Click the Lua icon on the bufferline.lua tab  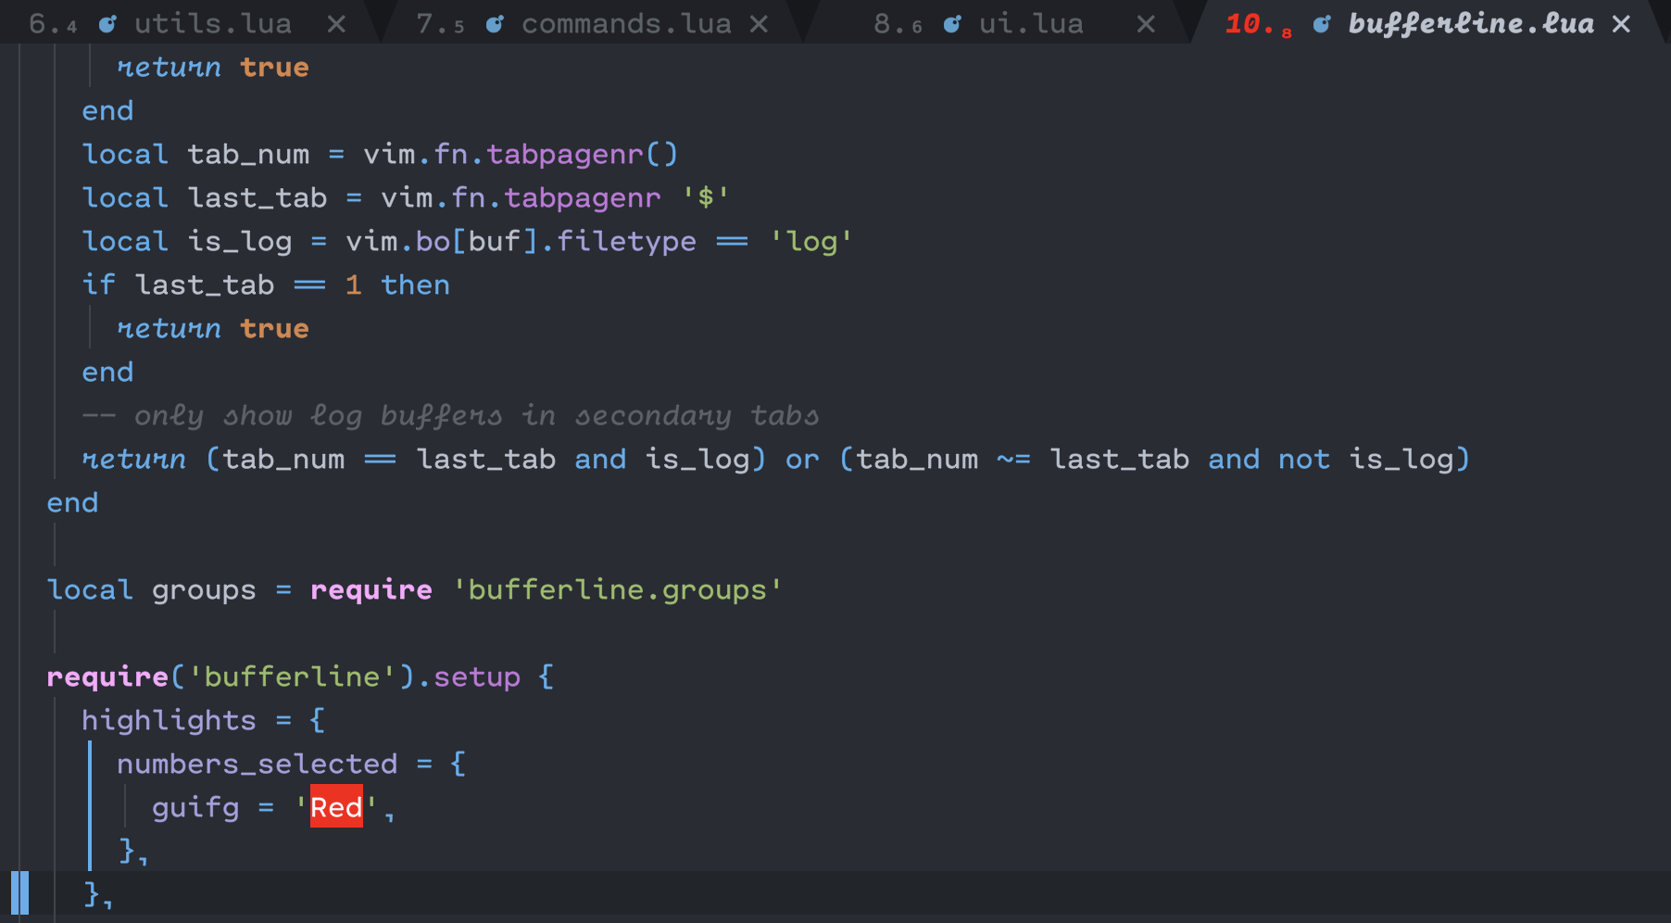coord(1321,23)
